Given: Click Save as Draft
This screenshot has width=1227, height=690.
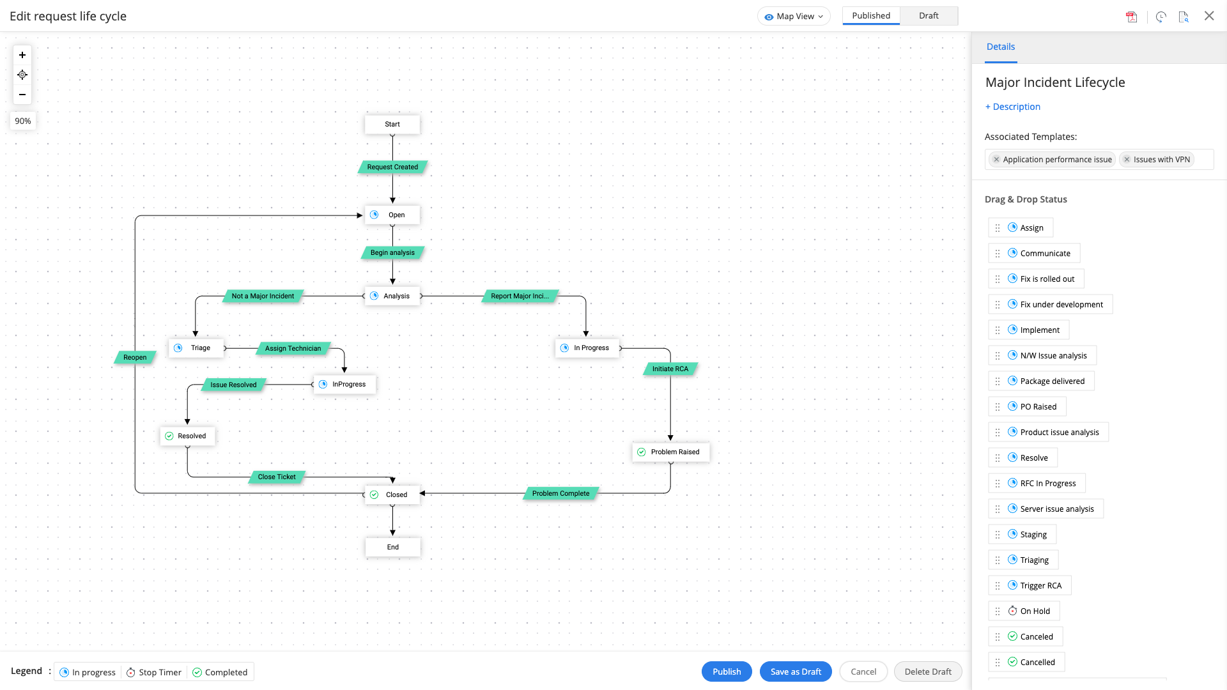Looking at the screenshot, I should (796, 671).
